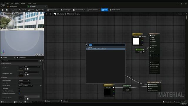Viewport: 188px width, 106px height.
Task: Open the Details panel settings gear
Action: coord(43,61)
